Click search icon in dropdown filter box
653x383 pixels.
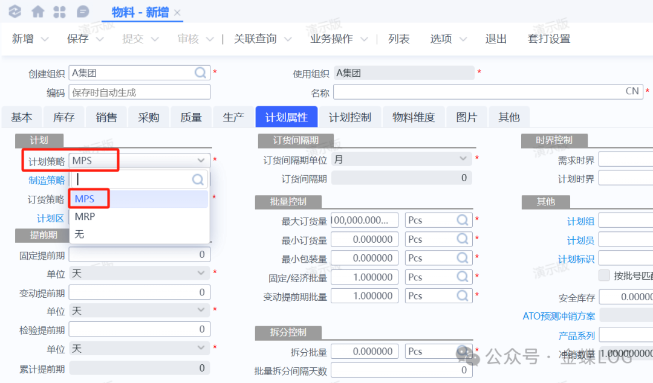click(198, 179)
